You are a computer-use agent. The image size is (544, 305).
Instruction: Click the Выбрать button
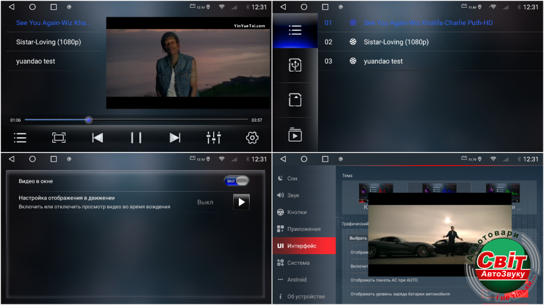pyautogui.click(x=358, y=238)
